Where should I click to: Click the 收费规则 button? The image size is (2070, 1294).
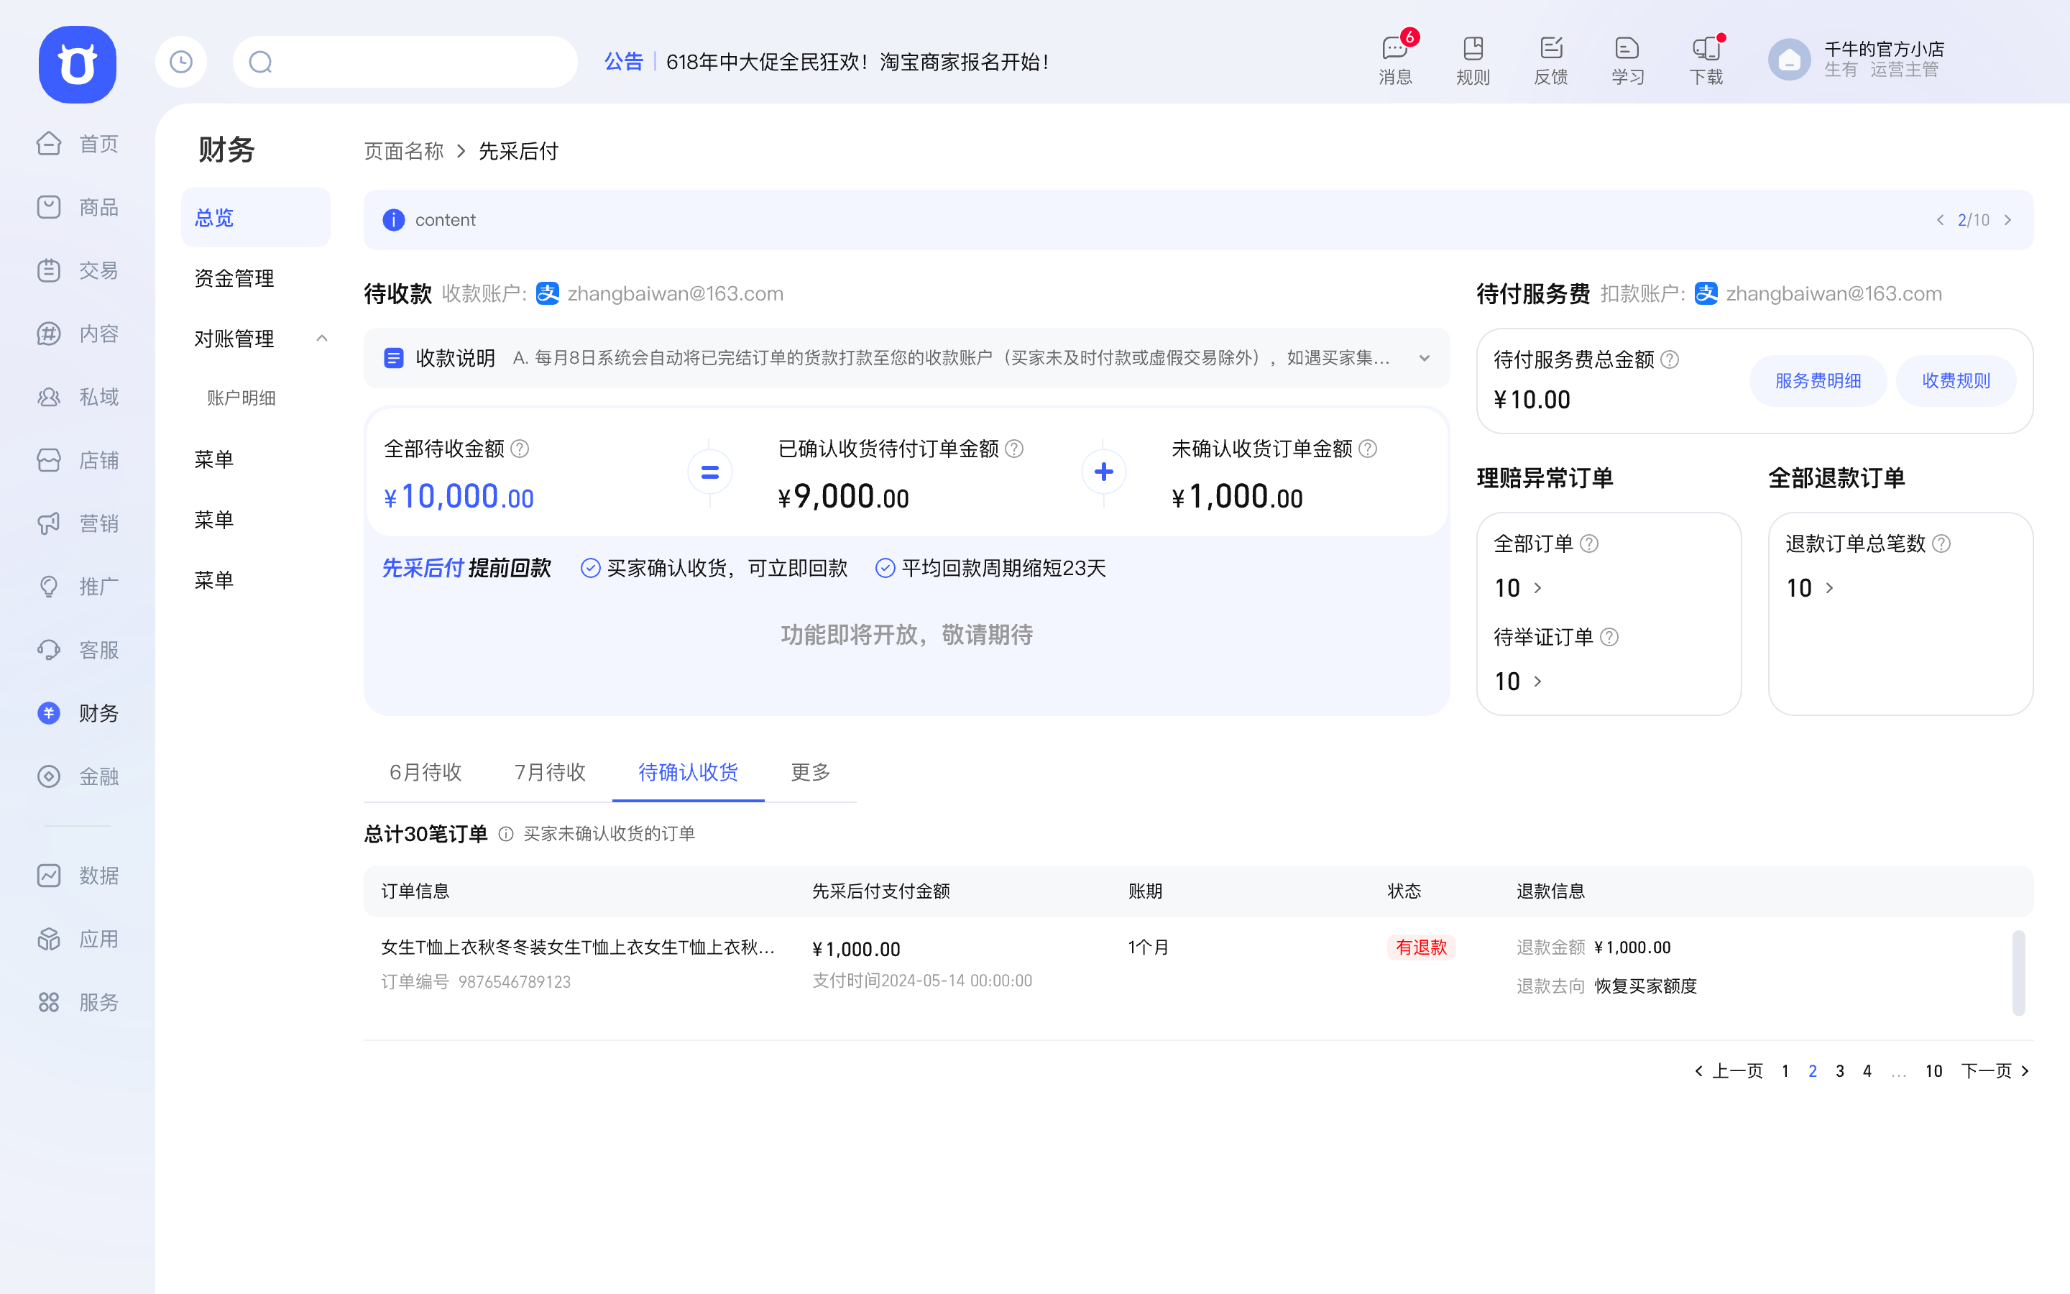point(1956,381)
